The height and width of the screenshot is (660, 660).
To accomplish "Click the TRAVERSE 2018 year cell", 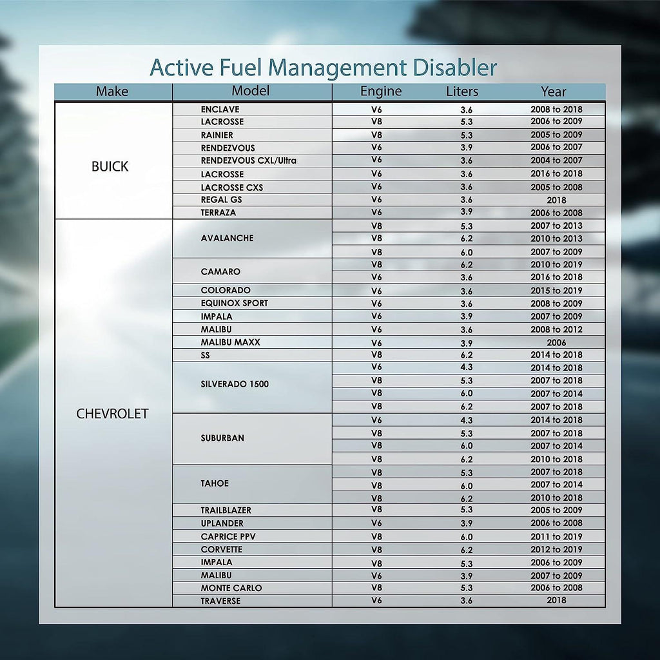I will point(553,601).
